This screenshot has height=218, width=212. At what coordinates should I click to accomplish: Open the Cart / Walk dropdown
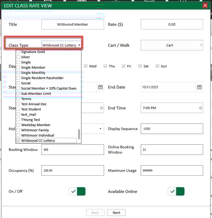(x=171, y=45)
